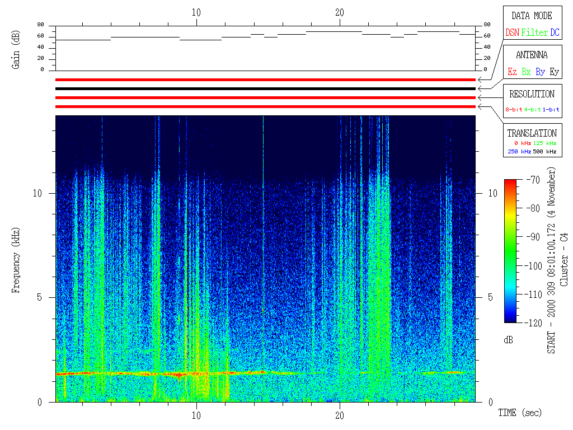
Task: Click the Bx antenna legend entry
Action: tap(526, 72)
